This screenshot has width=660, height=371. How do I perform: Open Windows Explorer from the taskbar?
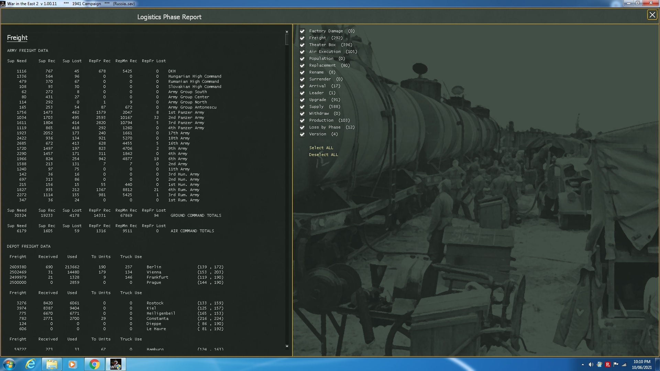pyautogui.click(x=52, y=364)
